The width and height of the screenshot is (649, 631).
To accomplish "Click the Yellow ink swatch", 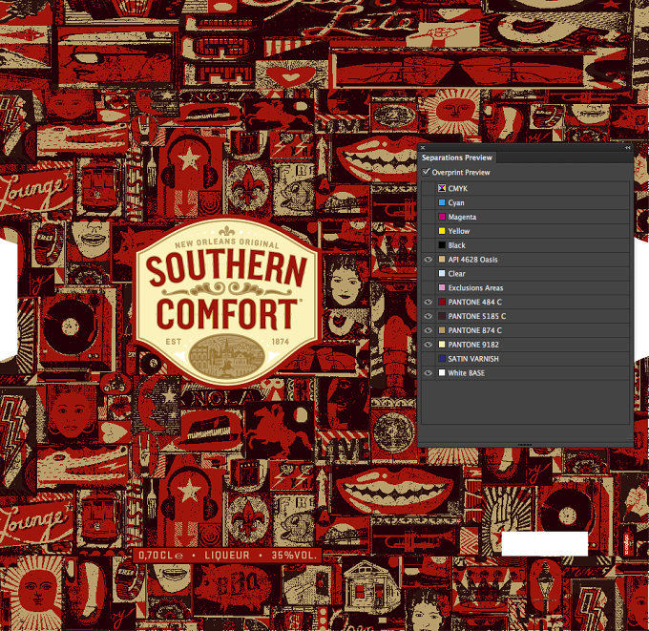I will click(x=442, y=231).
